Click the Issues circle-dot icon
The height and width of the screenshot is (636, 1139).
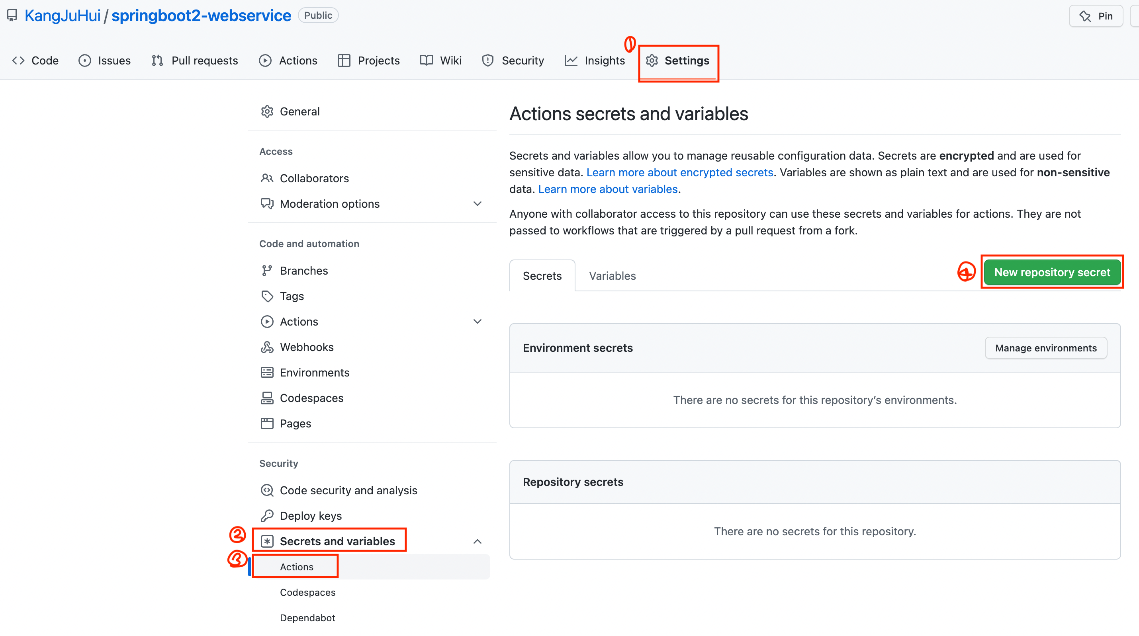84,60
